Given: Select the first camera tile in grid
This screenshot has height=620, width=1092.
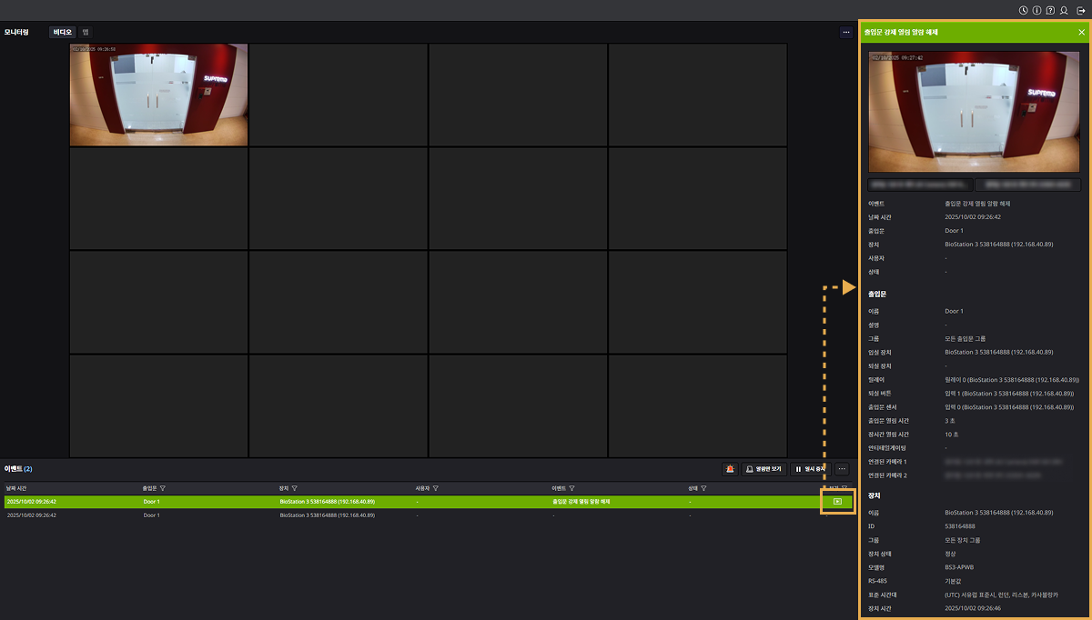Looking at the screenshot, I should [158, 95].
